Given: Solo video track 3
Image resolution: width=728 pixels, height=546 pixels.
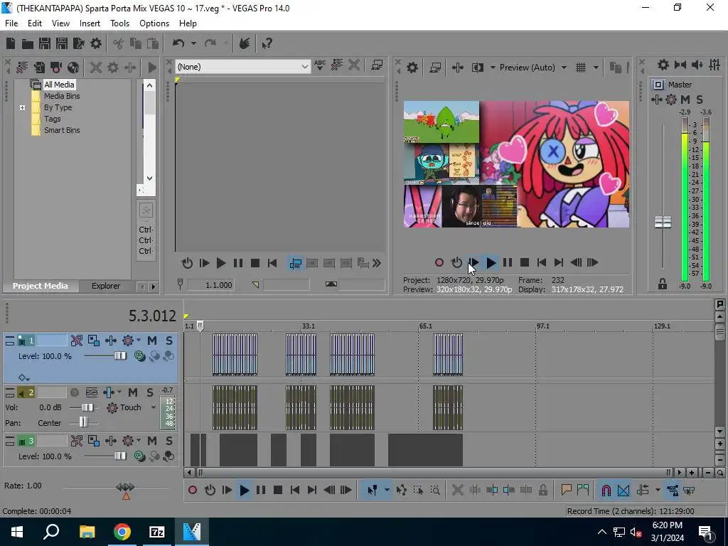Looking at the screenshot, I should coord(169,441).
